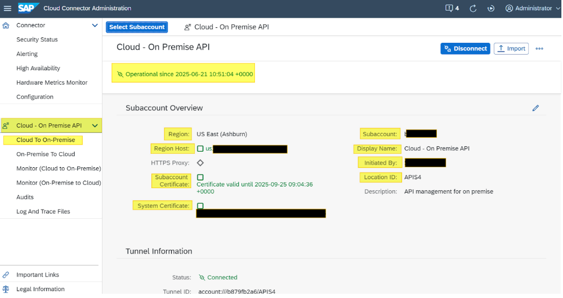Screen dimensions: 563x298
Task: Click the HTTPS Proxy diamond icon
Action: (x=200, y=163)
